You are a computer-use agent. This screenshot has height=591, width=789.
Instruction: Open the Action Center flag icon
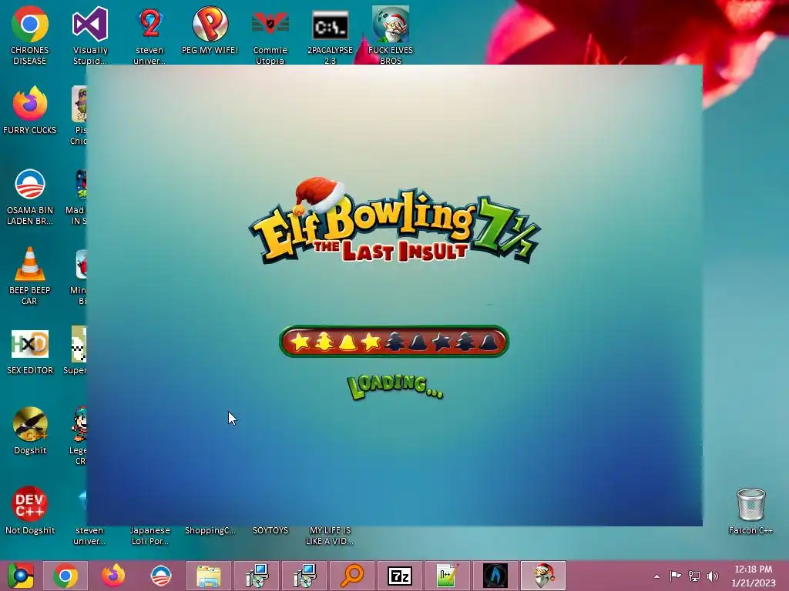click(x=675, y=576)
